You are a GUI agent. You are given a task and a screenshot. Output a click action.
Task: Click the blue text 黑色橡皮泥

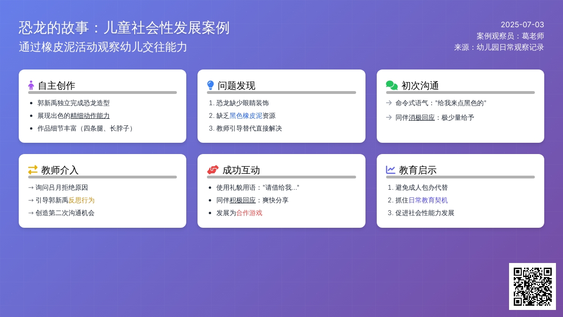(246, 116)
